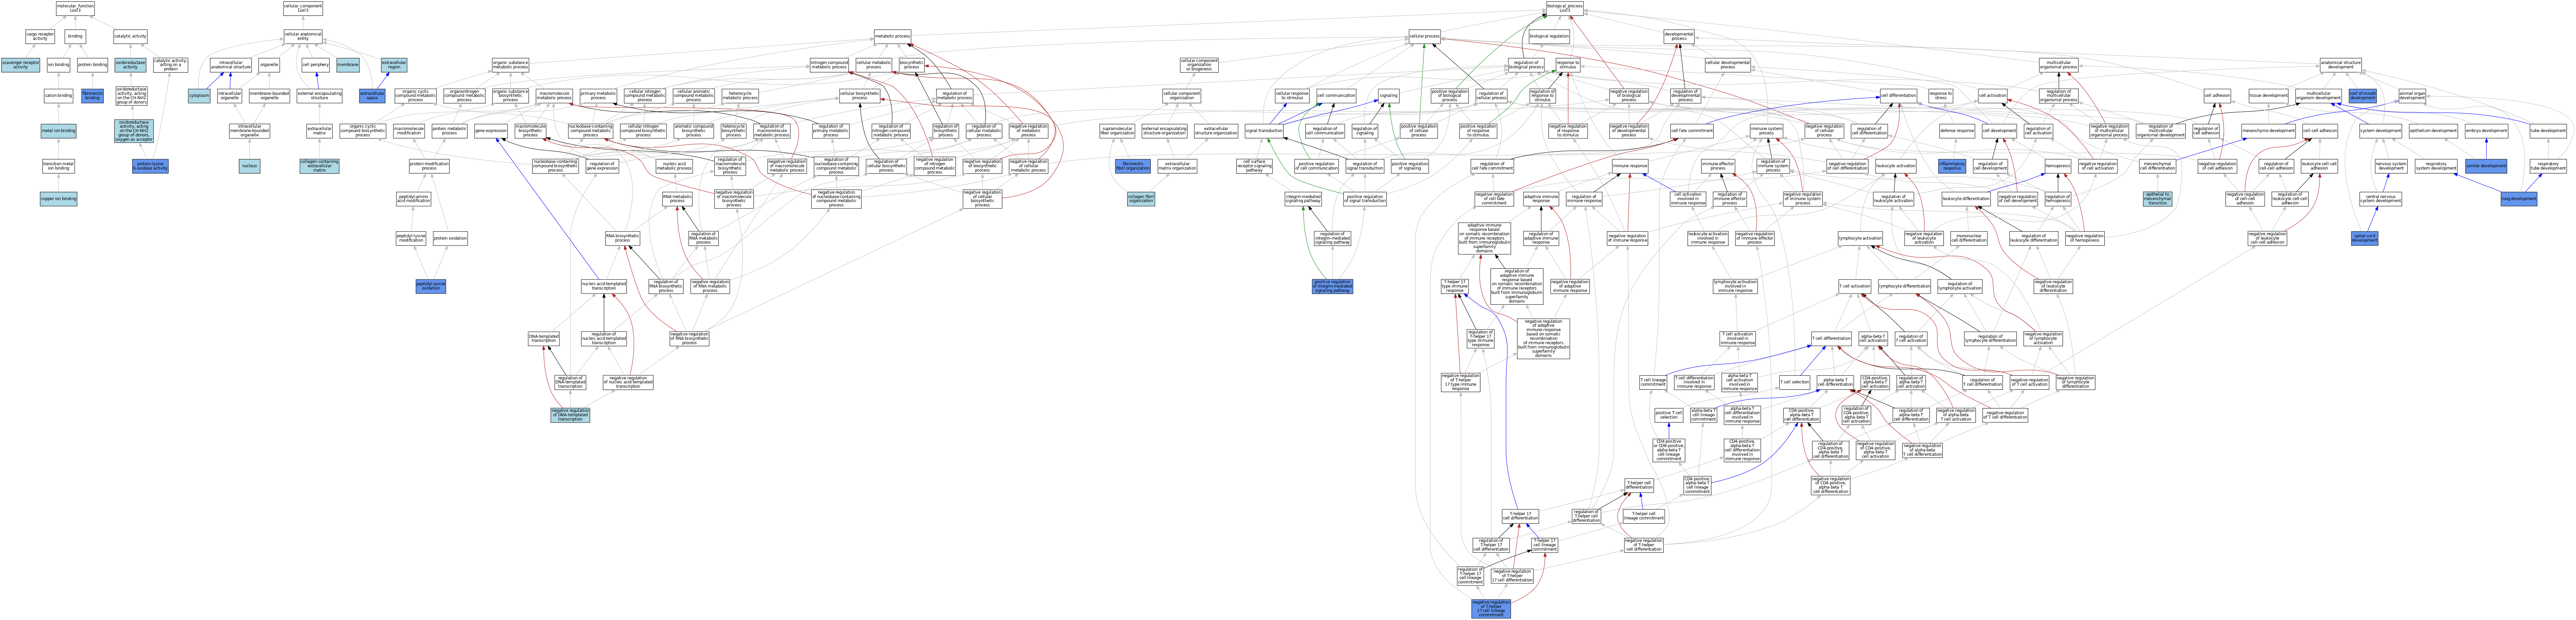This screenshot has height=620, width=2576.
Task: Click 'anatomical structure development' node
Action: coord(2341,65)
